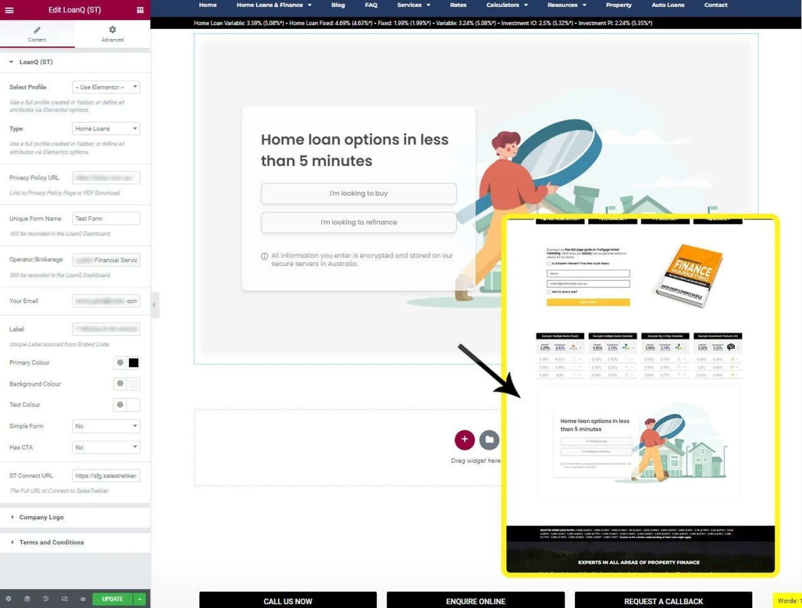Screen dimensions: 802x608
Task: Expand the Terms and Conditions section
Action: tap(51, 542)
